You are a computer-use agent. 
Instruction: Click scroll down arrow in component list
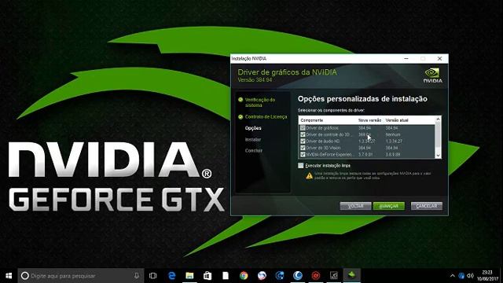439,156
